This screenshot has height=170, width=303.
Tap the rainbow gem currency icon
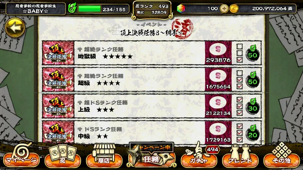[x=181, y=9]
